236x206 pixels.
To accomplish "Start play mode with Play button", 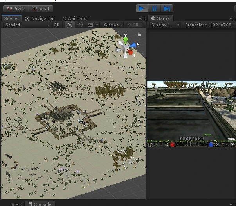I will pyautogui.click(x=142, y=9).
